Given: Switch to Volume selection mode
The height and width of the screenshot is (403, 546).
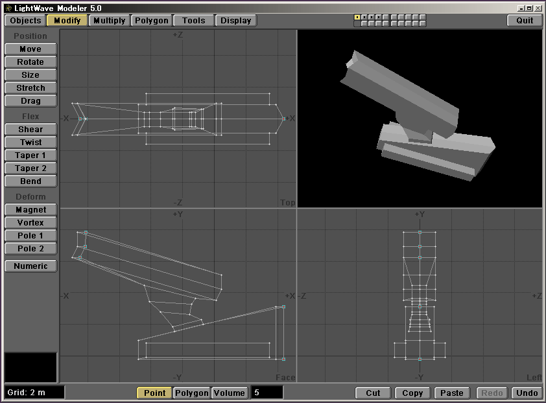Looking at the screenshot, I should coord(230,393).
